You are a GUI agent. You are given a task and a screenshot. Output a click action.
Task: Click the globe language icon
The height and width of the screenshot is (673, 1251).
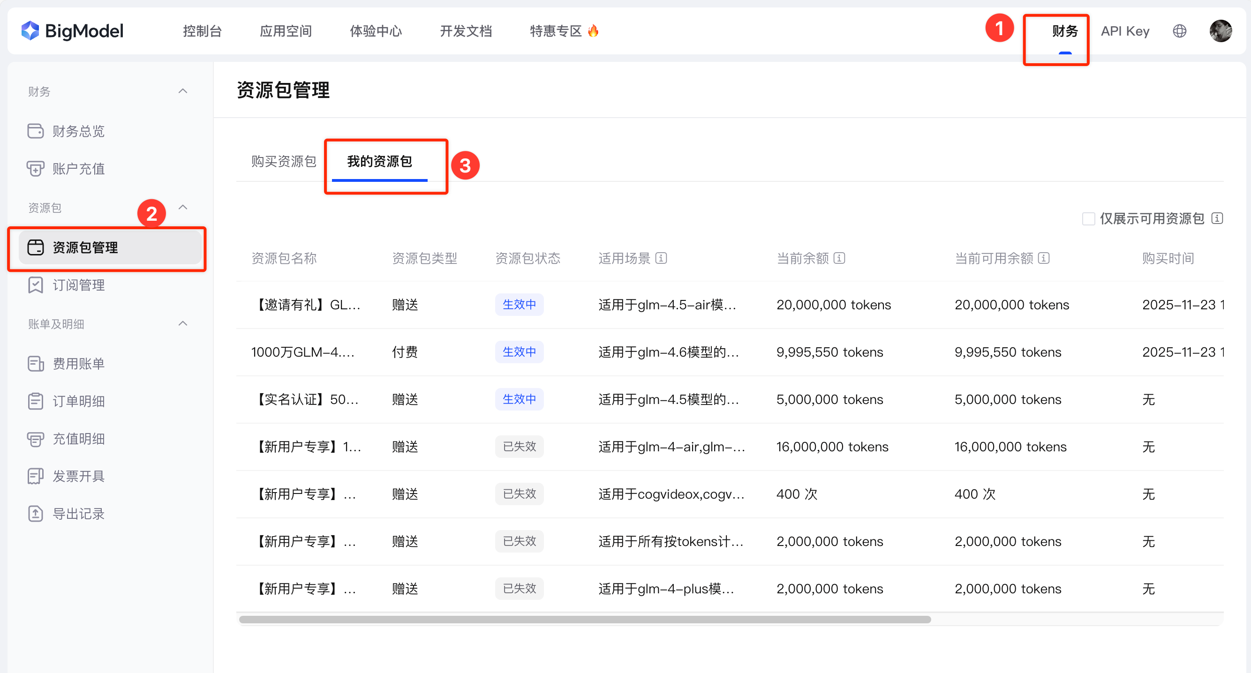(x=1179, y=31)
